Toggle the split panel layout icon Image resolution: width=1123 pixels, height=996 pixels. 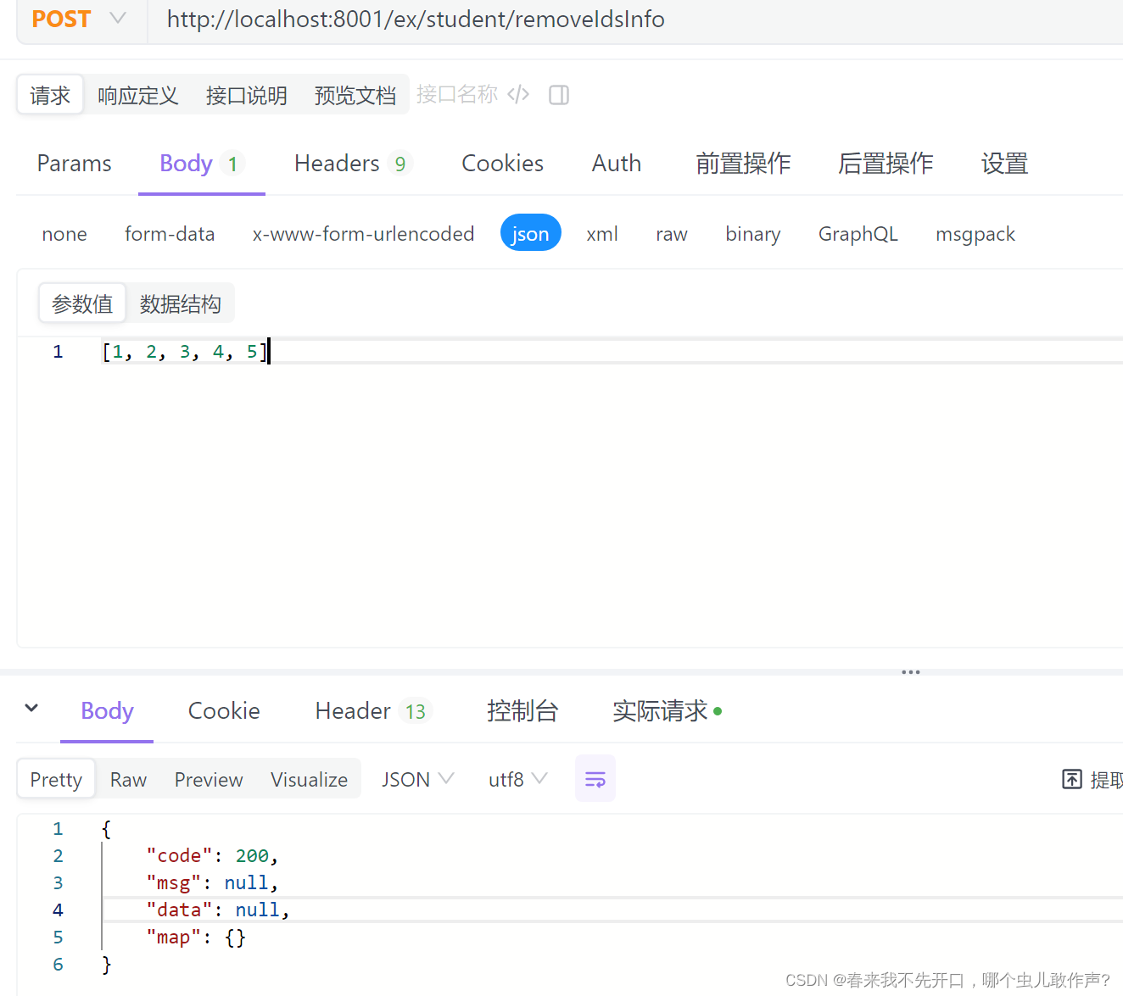coord(559,95)
